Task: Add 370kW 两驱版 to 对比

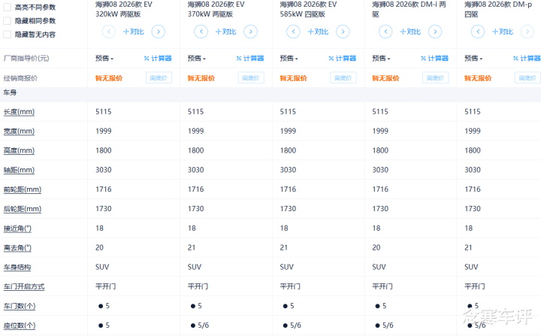Action: tap(226, 32)
